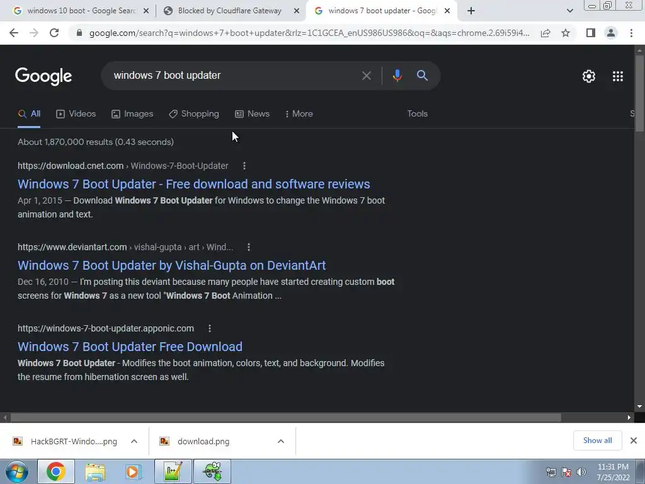
Task: Switch to News results
Action: click(x=252, y=113)
